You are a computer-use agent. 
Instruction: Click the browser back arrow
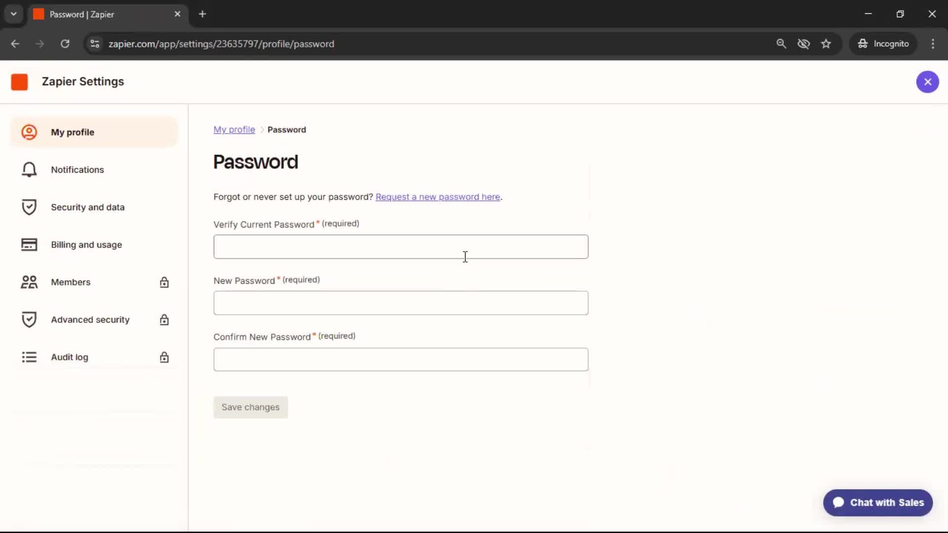15,44
